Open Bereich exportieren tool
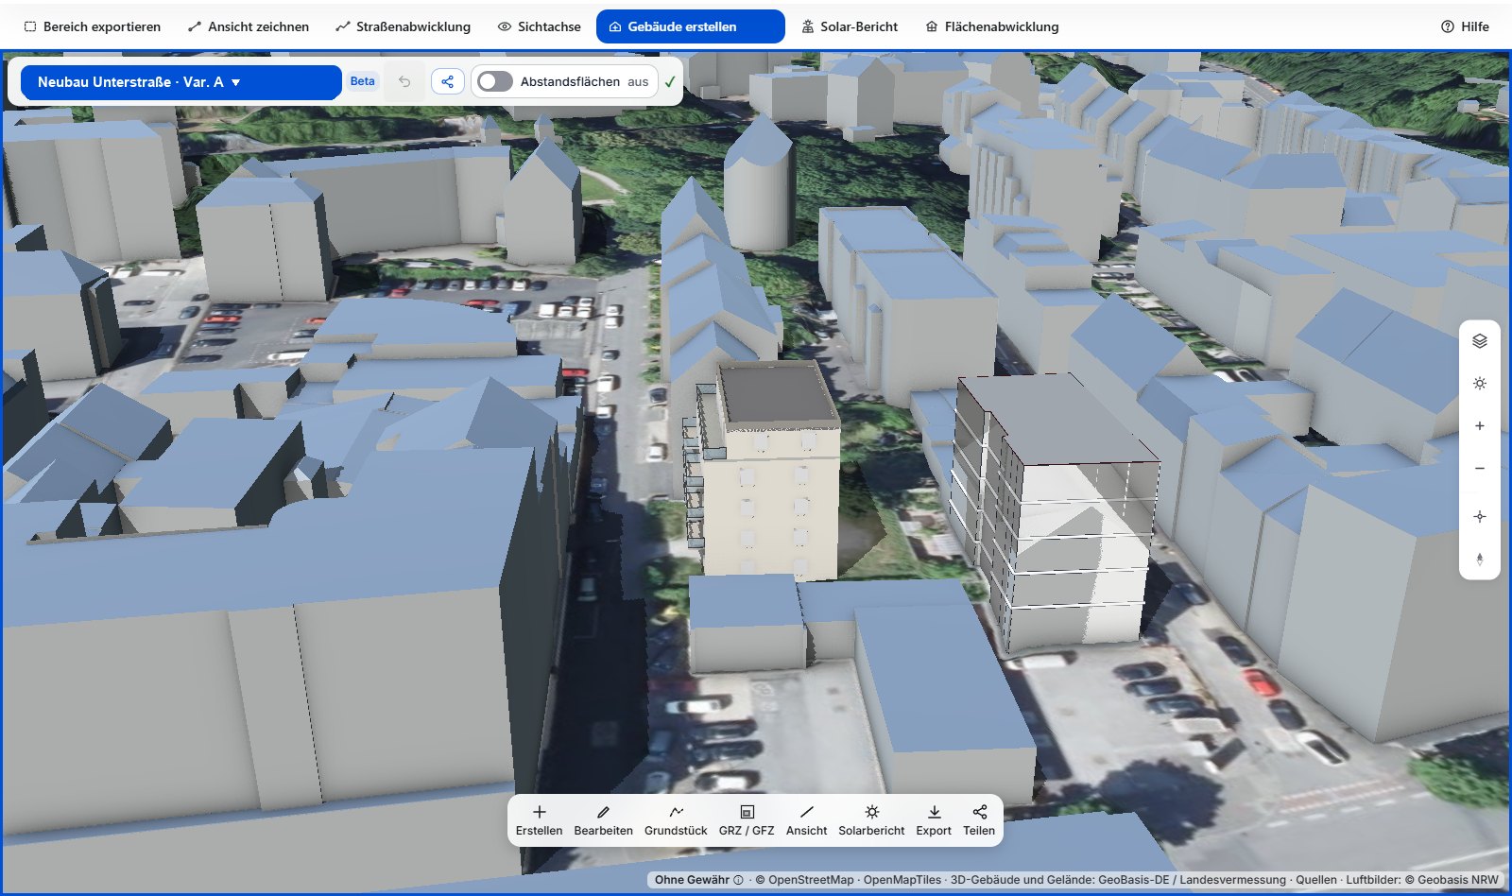This screenshot has width=1512, height=896. tap(92, 26)
